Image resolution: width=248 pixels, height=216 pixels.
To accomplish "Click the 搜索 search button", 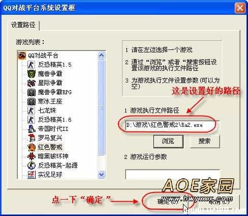I will click(204, 141).
